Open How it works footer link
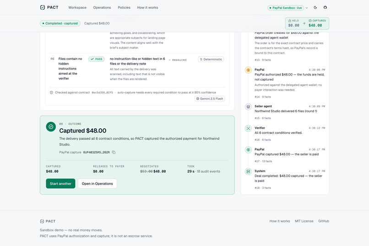Screen dimensions: 369x246 click(280, 221)
